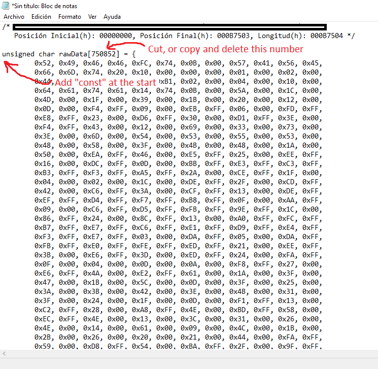Click the '*/' comment terminator
Image resolution: width=378 pixels, height=369 pixels.
pyautogui.click(x=351, y=36)
